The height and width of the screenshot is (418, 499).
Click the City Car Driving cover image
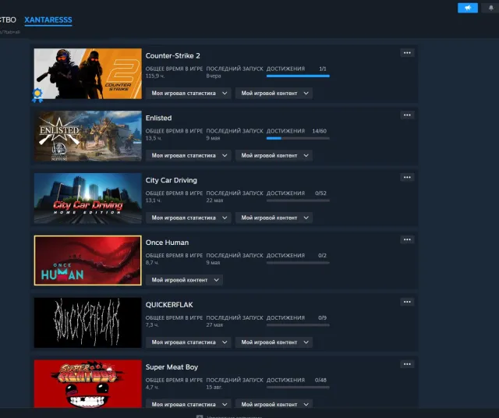point(88,198)
